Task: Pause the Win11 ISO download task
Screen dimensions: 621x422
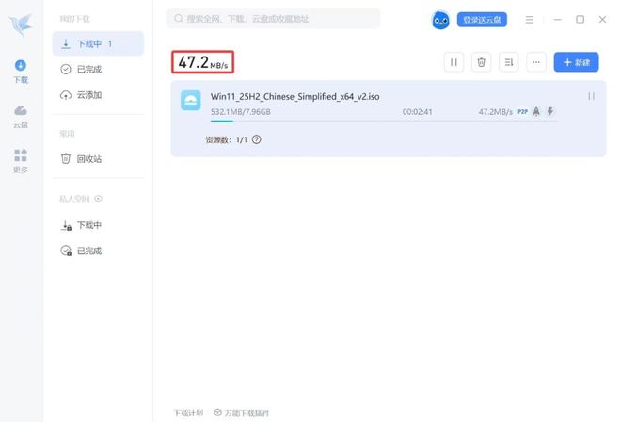Action: [591, 96]
